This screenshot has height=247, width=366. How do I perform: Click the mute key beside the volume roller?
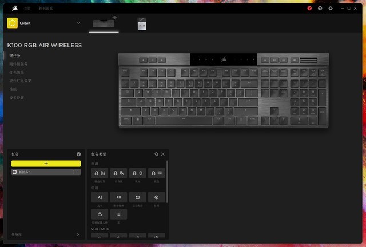[295, 60]
